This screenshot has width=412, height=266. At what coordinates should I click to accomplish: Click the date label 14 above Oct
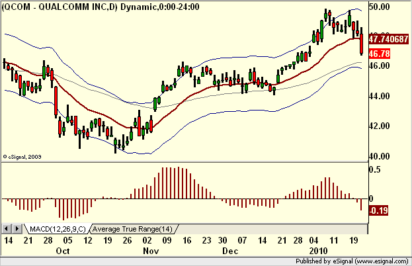pyautogui.click(x=8, y=240)
